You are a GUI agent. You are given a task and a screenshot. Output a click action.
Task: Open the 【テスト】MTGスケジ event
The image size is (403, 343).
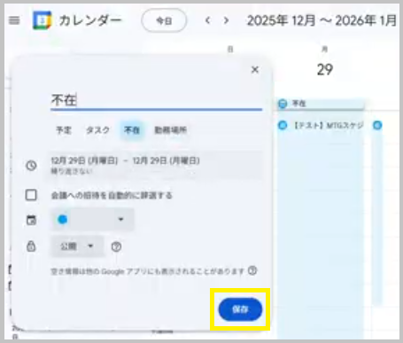tap(321, 126)
